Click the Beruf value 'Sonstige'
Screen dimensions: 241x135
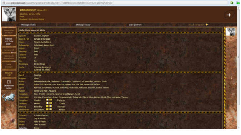[37, 75]
